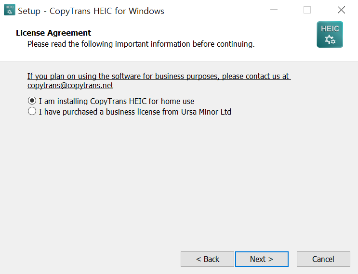The height and width of the screenshot is (274, 358).
Task: Click the License Agreement heading
Action: pos(53,33)
